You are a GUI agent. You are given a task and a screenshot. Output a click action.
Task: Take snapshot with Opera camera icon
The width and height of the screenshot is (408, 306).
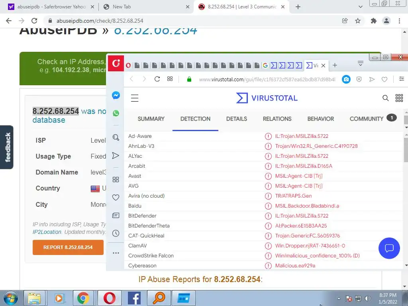346,79
